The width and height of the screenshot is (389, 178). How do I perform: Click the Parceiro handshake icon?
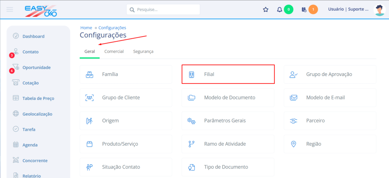point(294,121)
